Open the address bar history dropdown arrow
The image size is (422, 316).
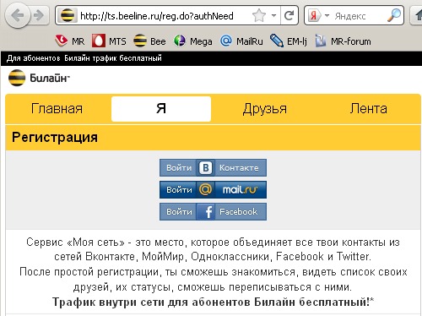[x=273, y=16]
